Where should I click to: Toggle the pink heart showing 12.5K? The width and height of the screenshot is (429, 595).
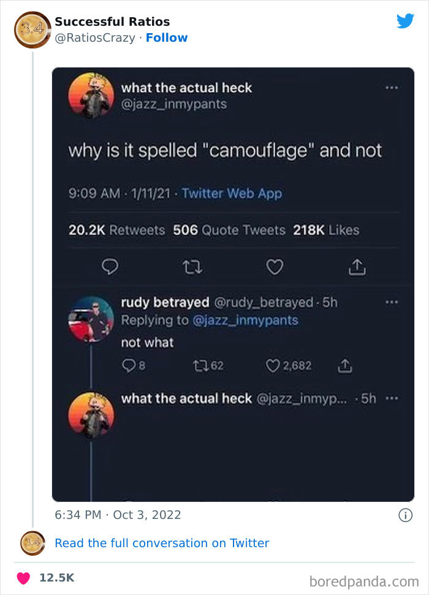point(23,578)
